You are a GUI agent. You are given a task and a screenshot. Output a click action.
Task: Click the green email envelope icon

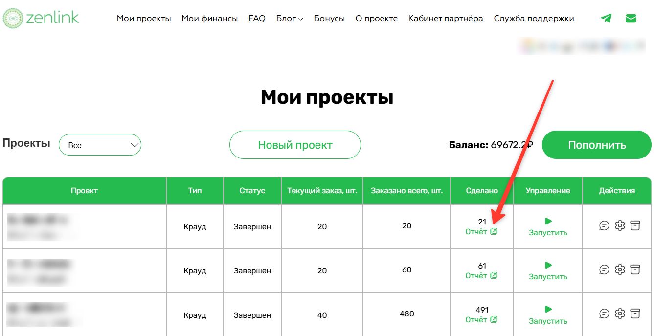pyautogui.click(x=631, y=19)
